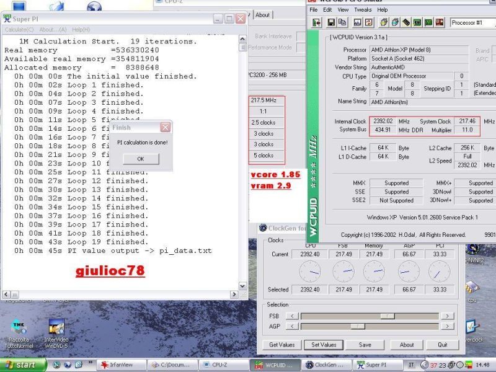
Task: Click AGP slider left arrow
Action: (x=292, y=326)
